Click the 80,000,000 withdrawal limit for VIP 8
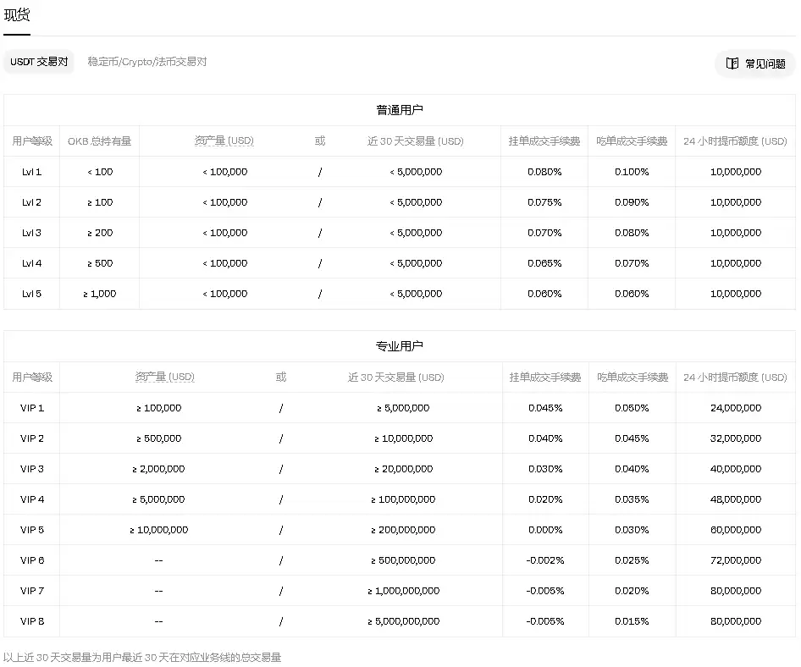801x667 pixels. coord(734,620)
